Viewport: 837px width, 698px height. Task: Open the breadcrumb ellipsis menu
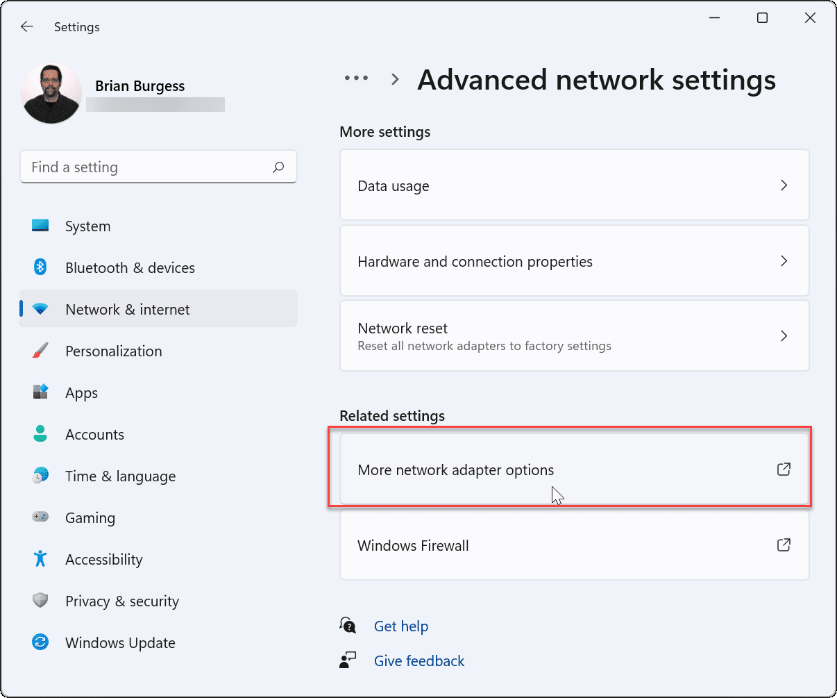tap(356, 78)
